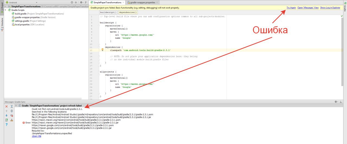The image size is (347, 144).
Task: Click the buildscript{} breadcrumb
Action: (x=108, y=12)
